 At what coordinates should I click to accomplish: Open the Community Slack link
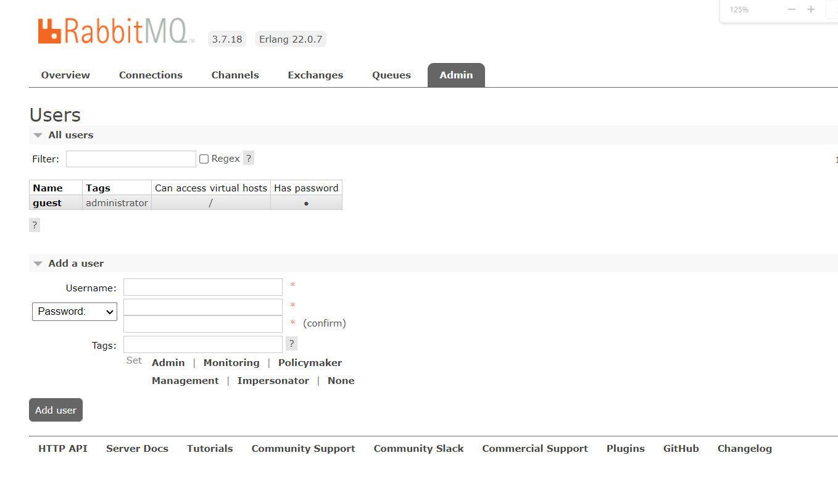point(418,449)
